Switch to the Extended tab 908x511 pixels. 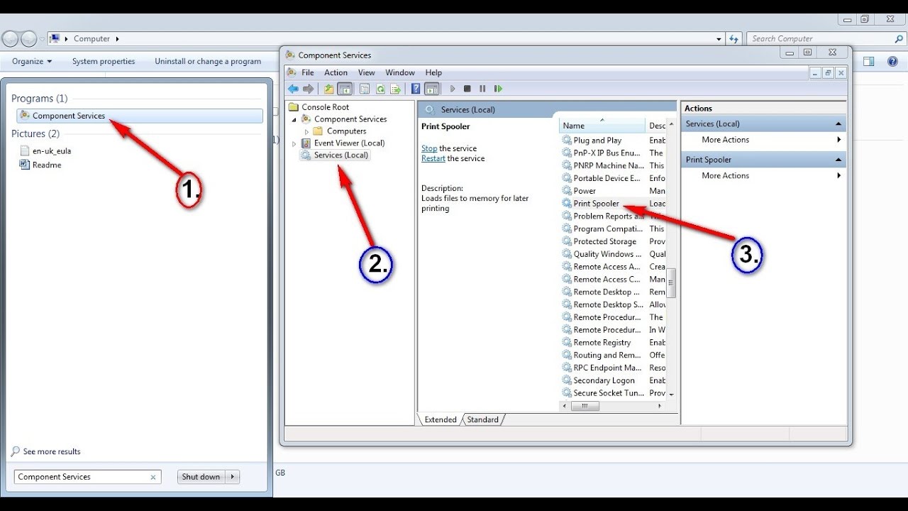[440, 419]
